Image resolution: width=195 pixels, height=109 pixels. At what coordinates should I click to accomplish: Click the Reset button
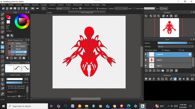(x=164, y=8)
